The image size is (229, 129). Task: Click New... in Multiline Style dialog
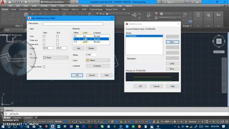[172, 42]
